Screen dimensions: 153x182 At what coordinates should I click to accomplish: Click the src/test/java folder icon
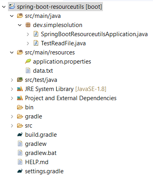click(x=20, y=79)
